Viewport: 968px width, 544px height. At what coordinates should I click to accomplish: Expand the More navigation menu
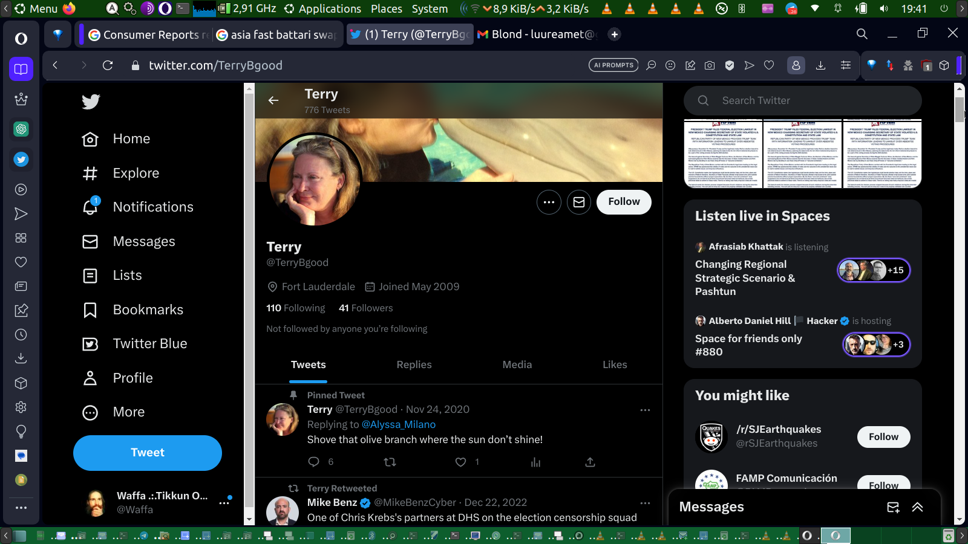(x=113, y=412)
